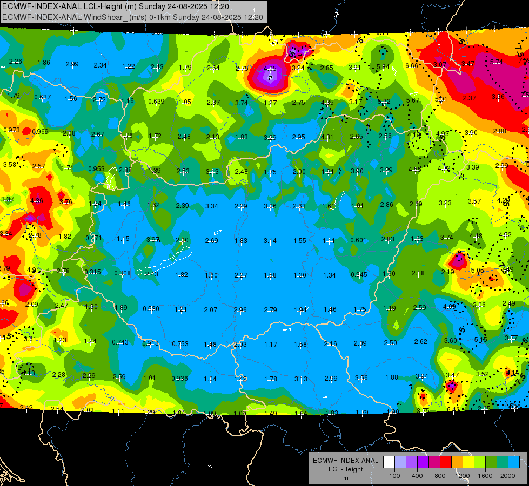
Task: Click the grid value '5.67'
Action: [413, 100]
